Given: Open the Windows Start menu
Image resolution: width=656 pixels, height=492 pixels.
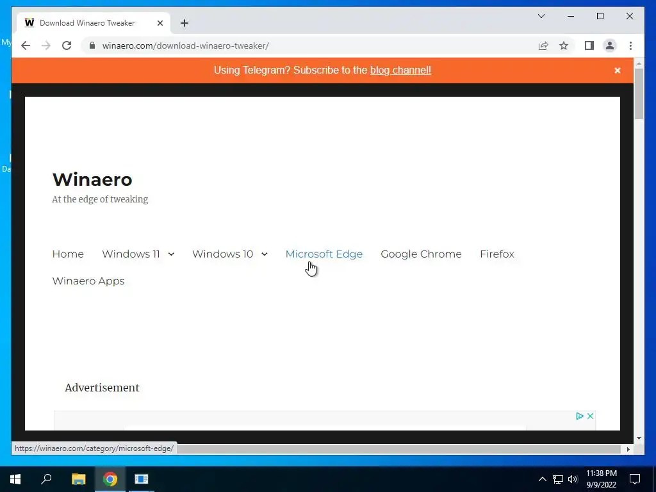Looking at the screenshot, I should 15,479.
